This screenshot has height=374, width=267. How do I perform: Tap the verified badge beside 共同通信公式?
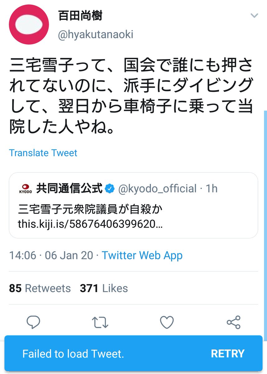[x=109, y=189]
